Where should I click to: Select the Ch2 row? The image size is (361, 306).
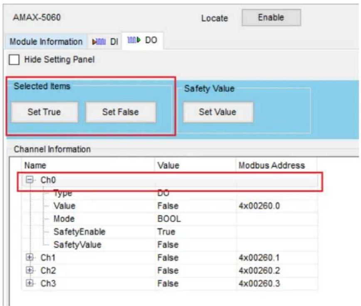[170, 270]
